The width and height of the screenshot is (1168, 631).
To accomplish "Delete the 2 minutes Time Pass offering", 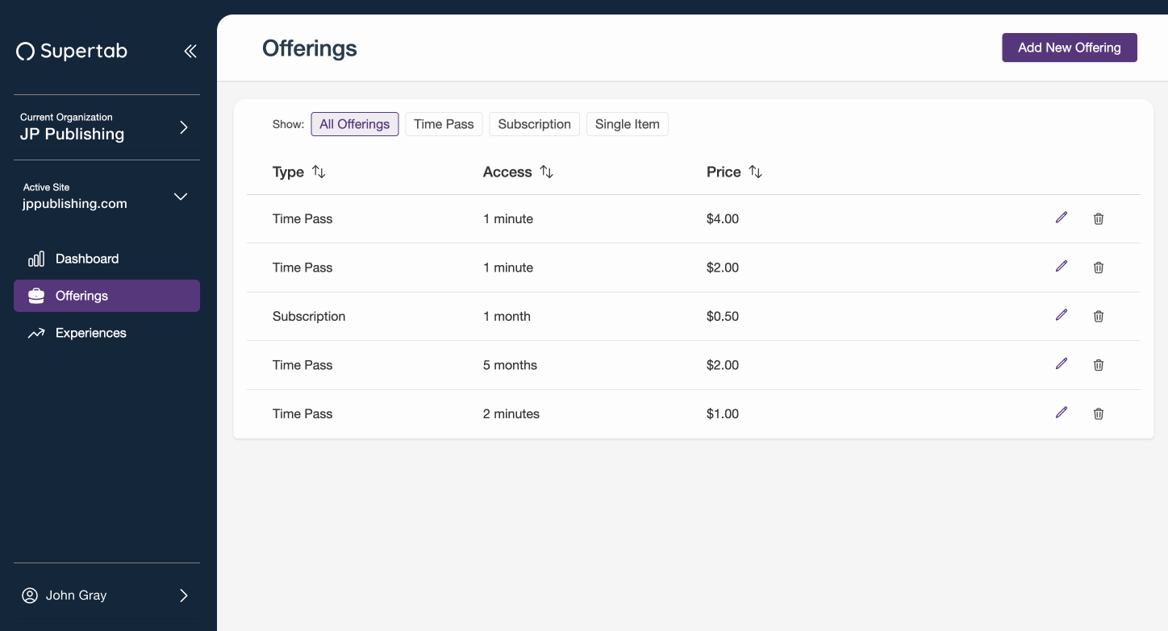I will pyautogui.click(x=1099, y=413).
